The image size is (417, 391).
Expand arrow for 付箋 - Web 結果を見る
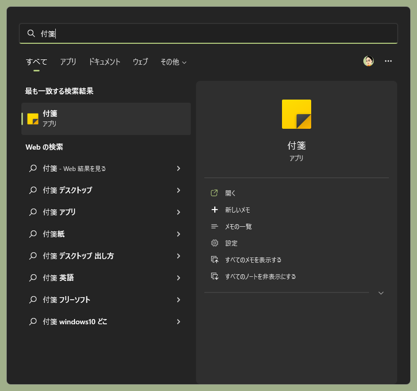click(179, 168)
